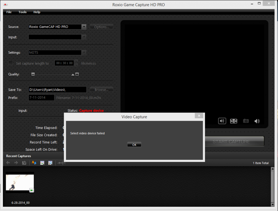
Task: Click the Filename 7-11-2014_00.m2ts text
Action: pyautogui.click(x=79, y=98)
